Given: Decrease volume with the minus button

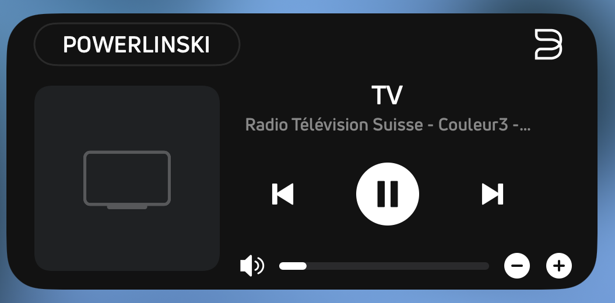Looking at the screenshot, I should coord(517,266).
